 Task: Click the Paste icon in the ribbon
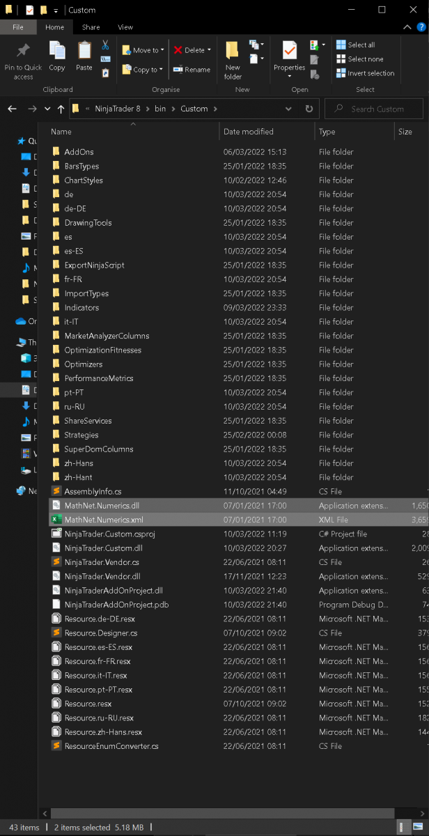click(84, 51)
